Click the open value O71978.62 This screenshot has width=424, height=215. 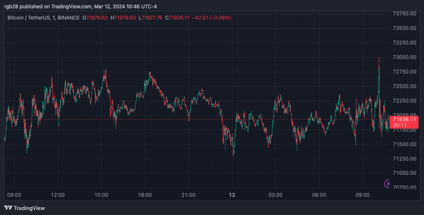point(95,18)
